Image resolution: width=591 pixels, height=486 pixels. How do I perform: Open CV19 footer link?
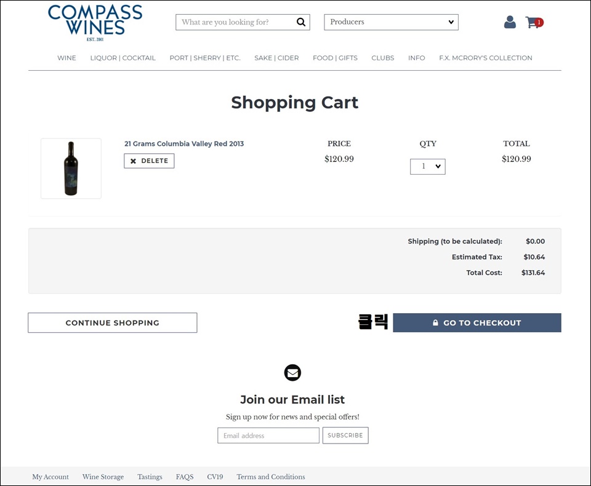point(215,477)
